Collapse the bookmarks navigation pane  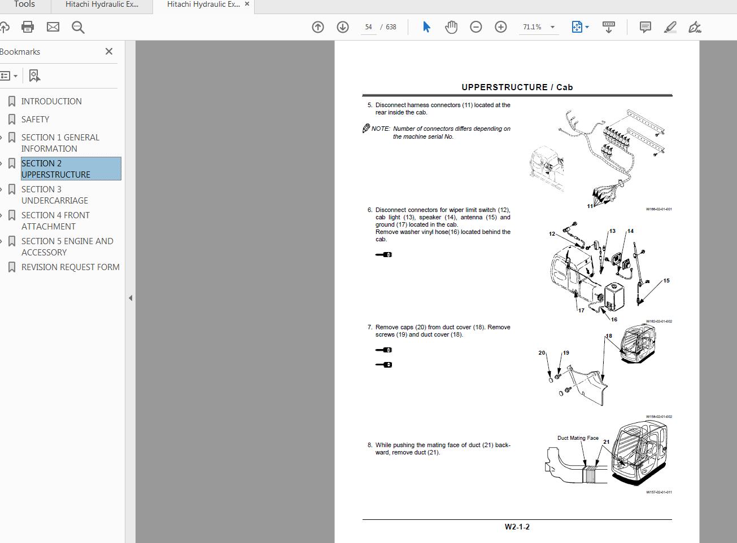[108, 51]
